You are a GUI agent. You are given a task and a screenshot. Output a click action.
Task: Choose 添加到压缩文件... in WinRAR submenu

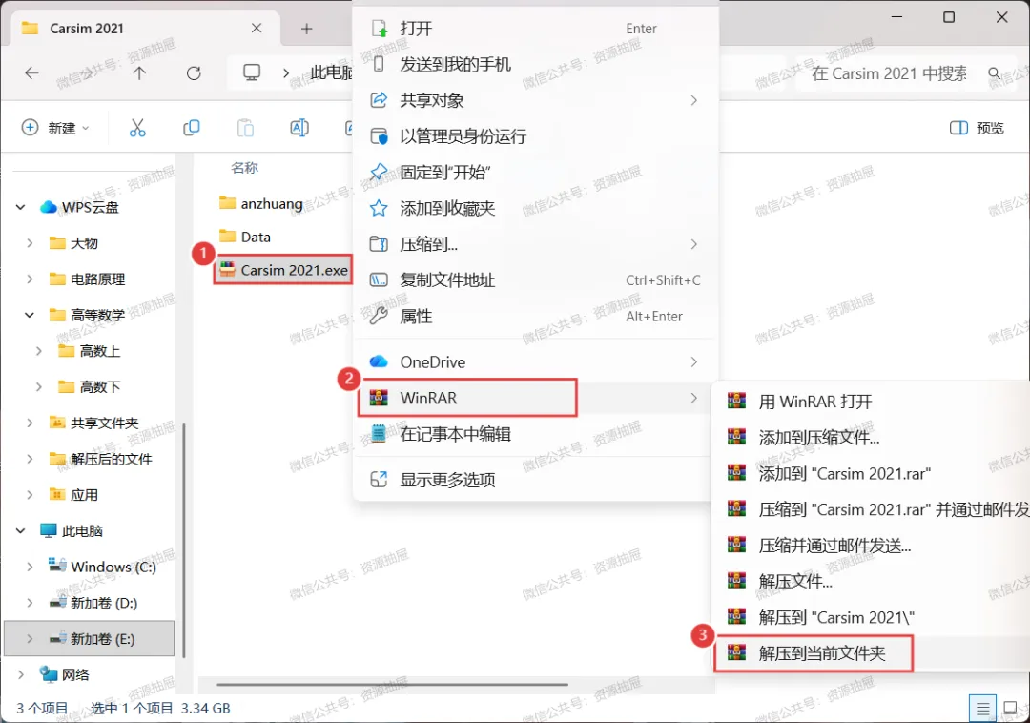pos(873,438)
